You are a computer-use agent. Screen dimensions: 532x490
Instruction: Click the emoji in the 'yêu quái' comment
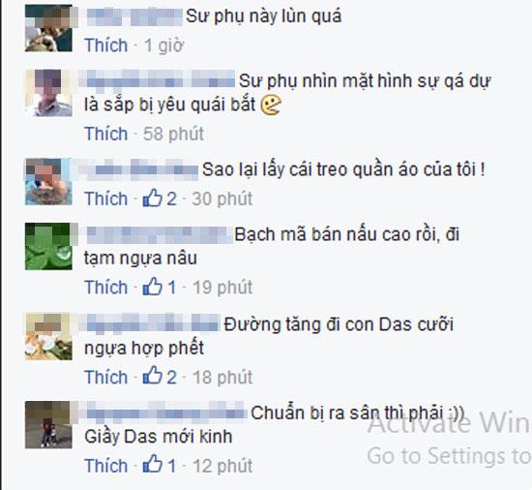[271, 106]
